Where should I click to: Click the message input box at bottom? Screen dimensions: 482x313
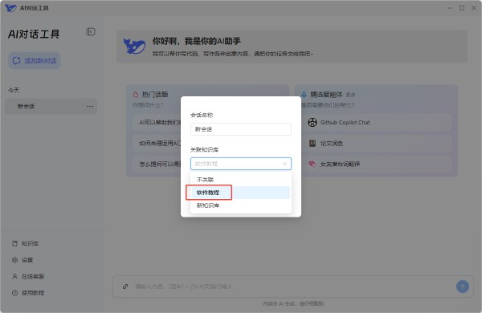[x=292, y=287]
